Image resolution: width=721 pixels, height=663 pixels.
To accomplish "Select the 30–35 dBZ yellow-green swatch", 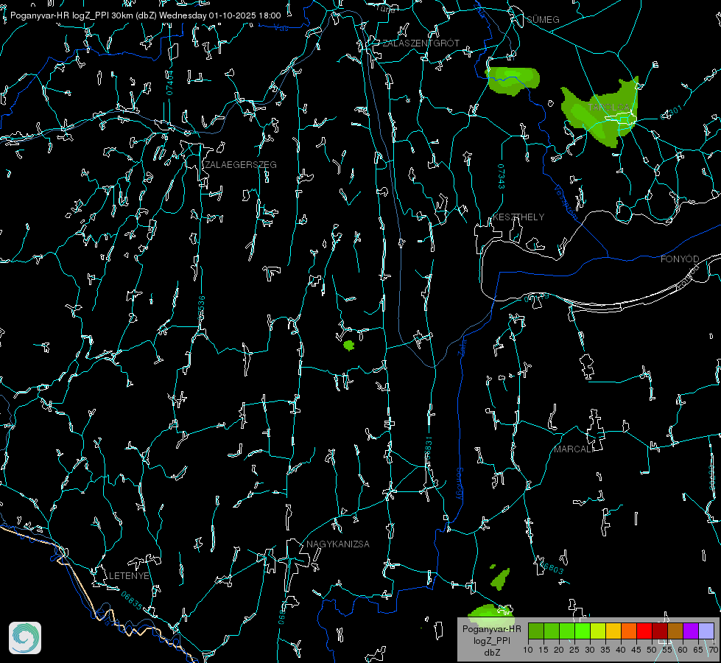I will tap(598, 631).
